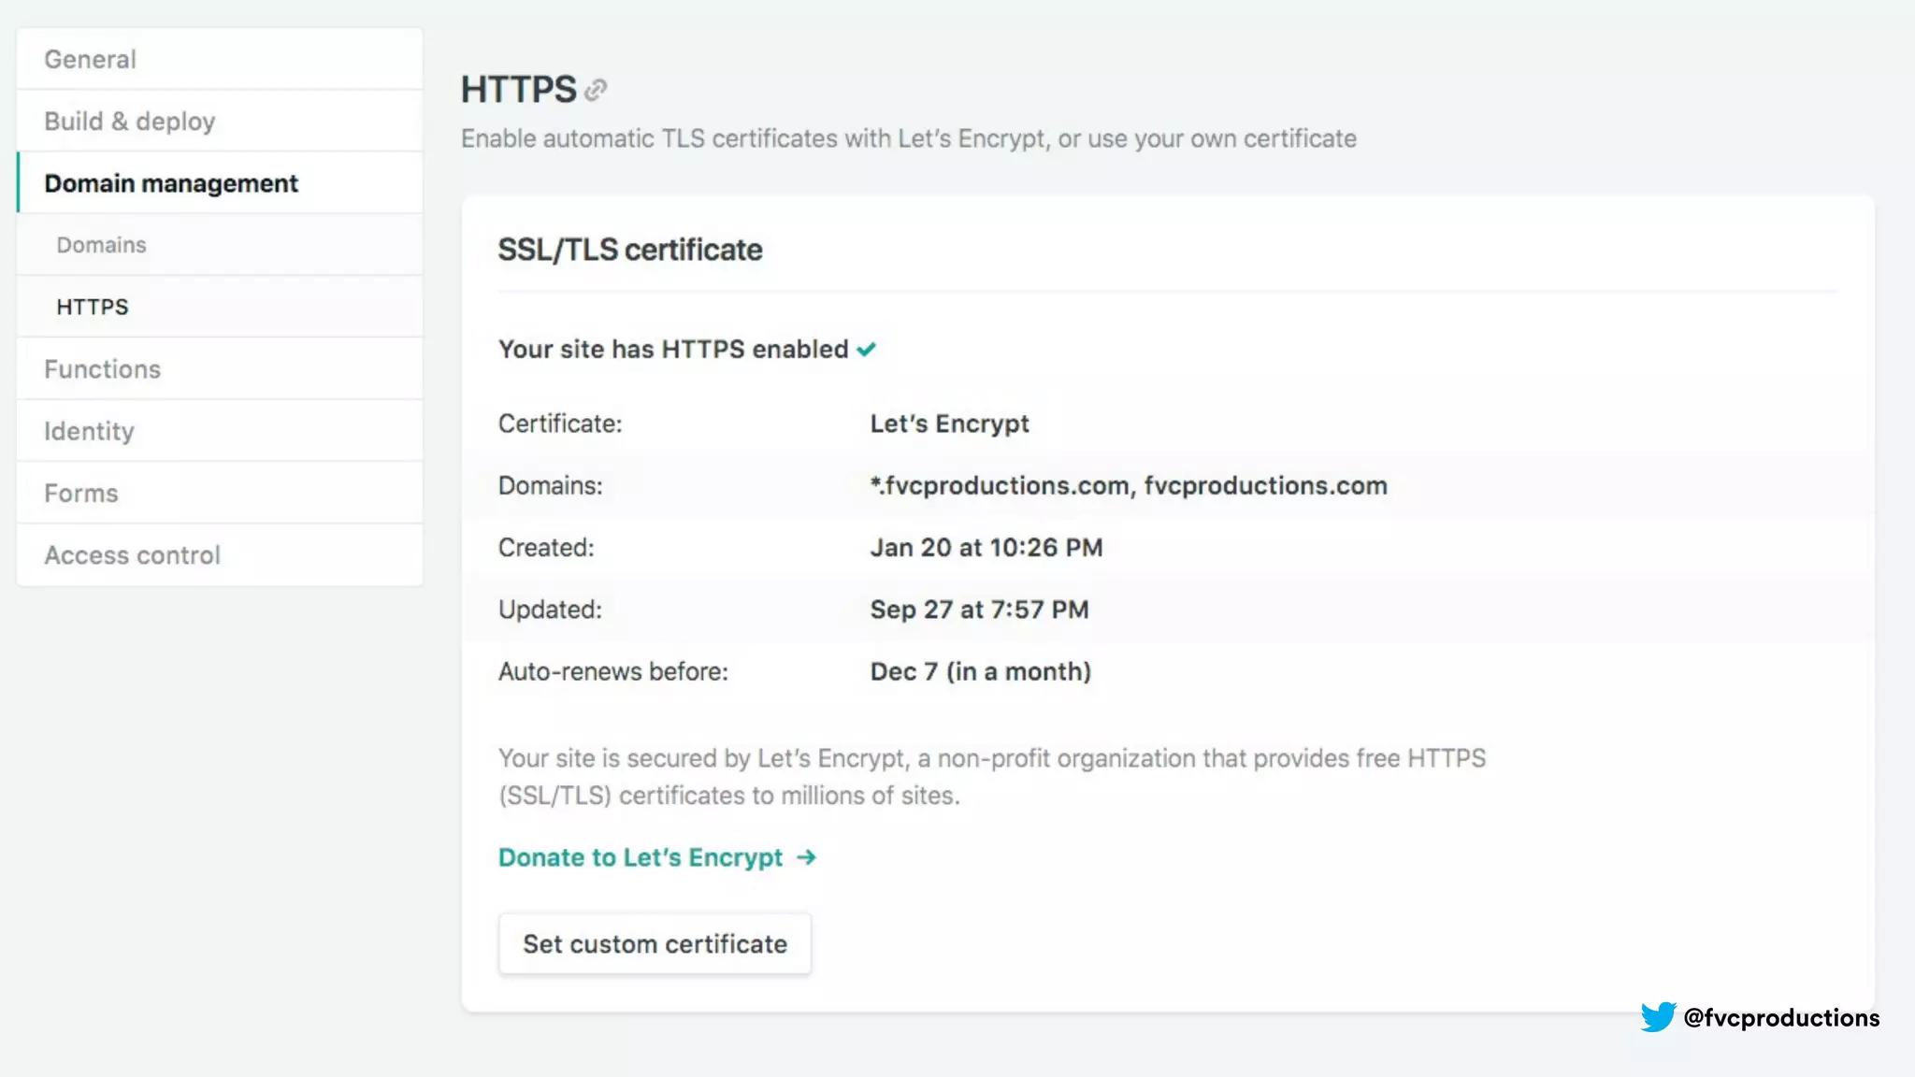Screen dimensions: 1915x1077
Task: Navigate to Identity settings
Action: (89, 431)
